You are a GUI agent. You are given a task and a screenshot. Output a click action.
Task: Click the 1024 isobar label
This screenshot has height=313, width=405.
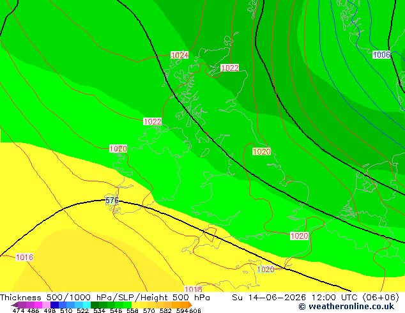pyautogui.click(x=180, y=55)
